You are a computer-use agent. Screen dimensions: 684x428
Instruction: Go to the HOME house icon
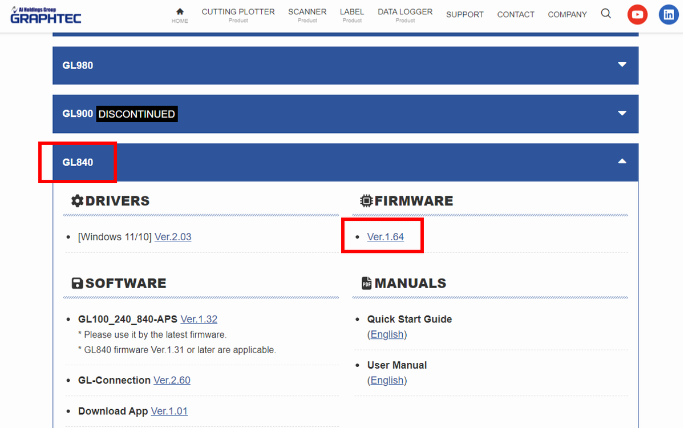[180, 12]
